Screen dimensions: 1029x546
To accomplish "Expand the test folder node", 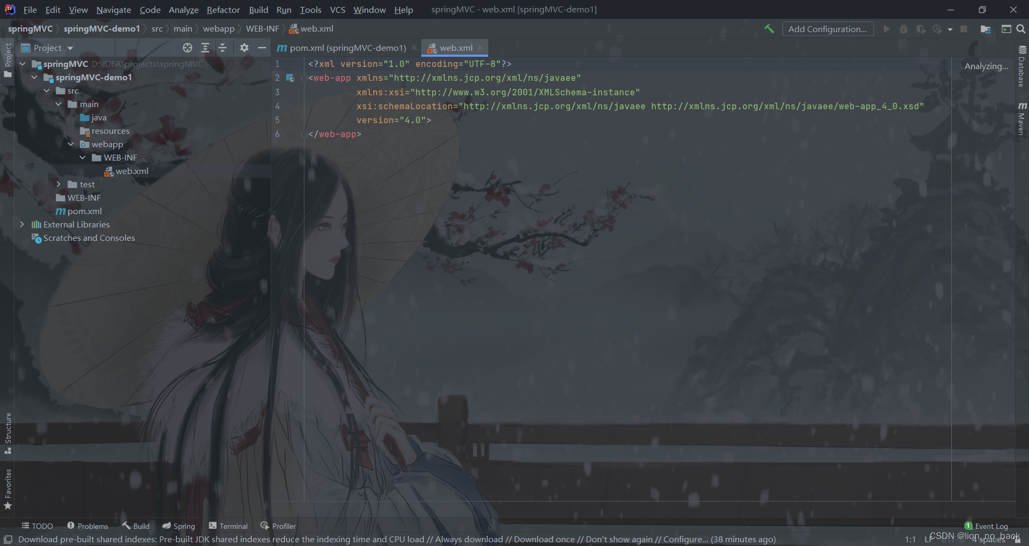I will (x=58, y=184).
